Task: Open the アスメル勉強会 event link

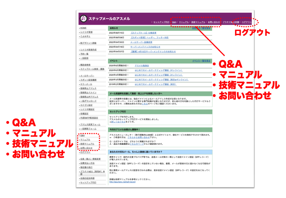Action: (x=142, y=66)
